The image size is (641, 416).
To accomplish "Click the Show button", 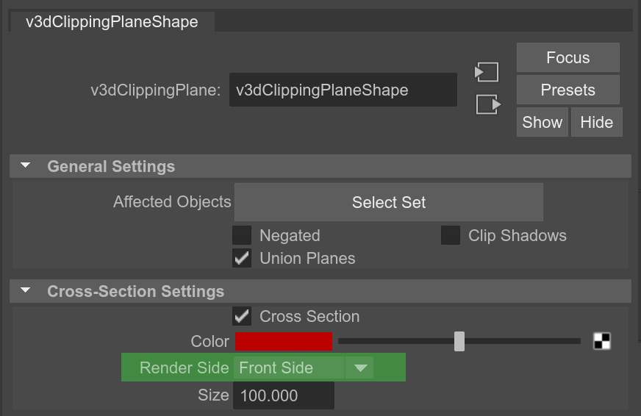I will click(542, 122).
